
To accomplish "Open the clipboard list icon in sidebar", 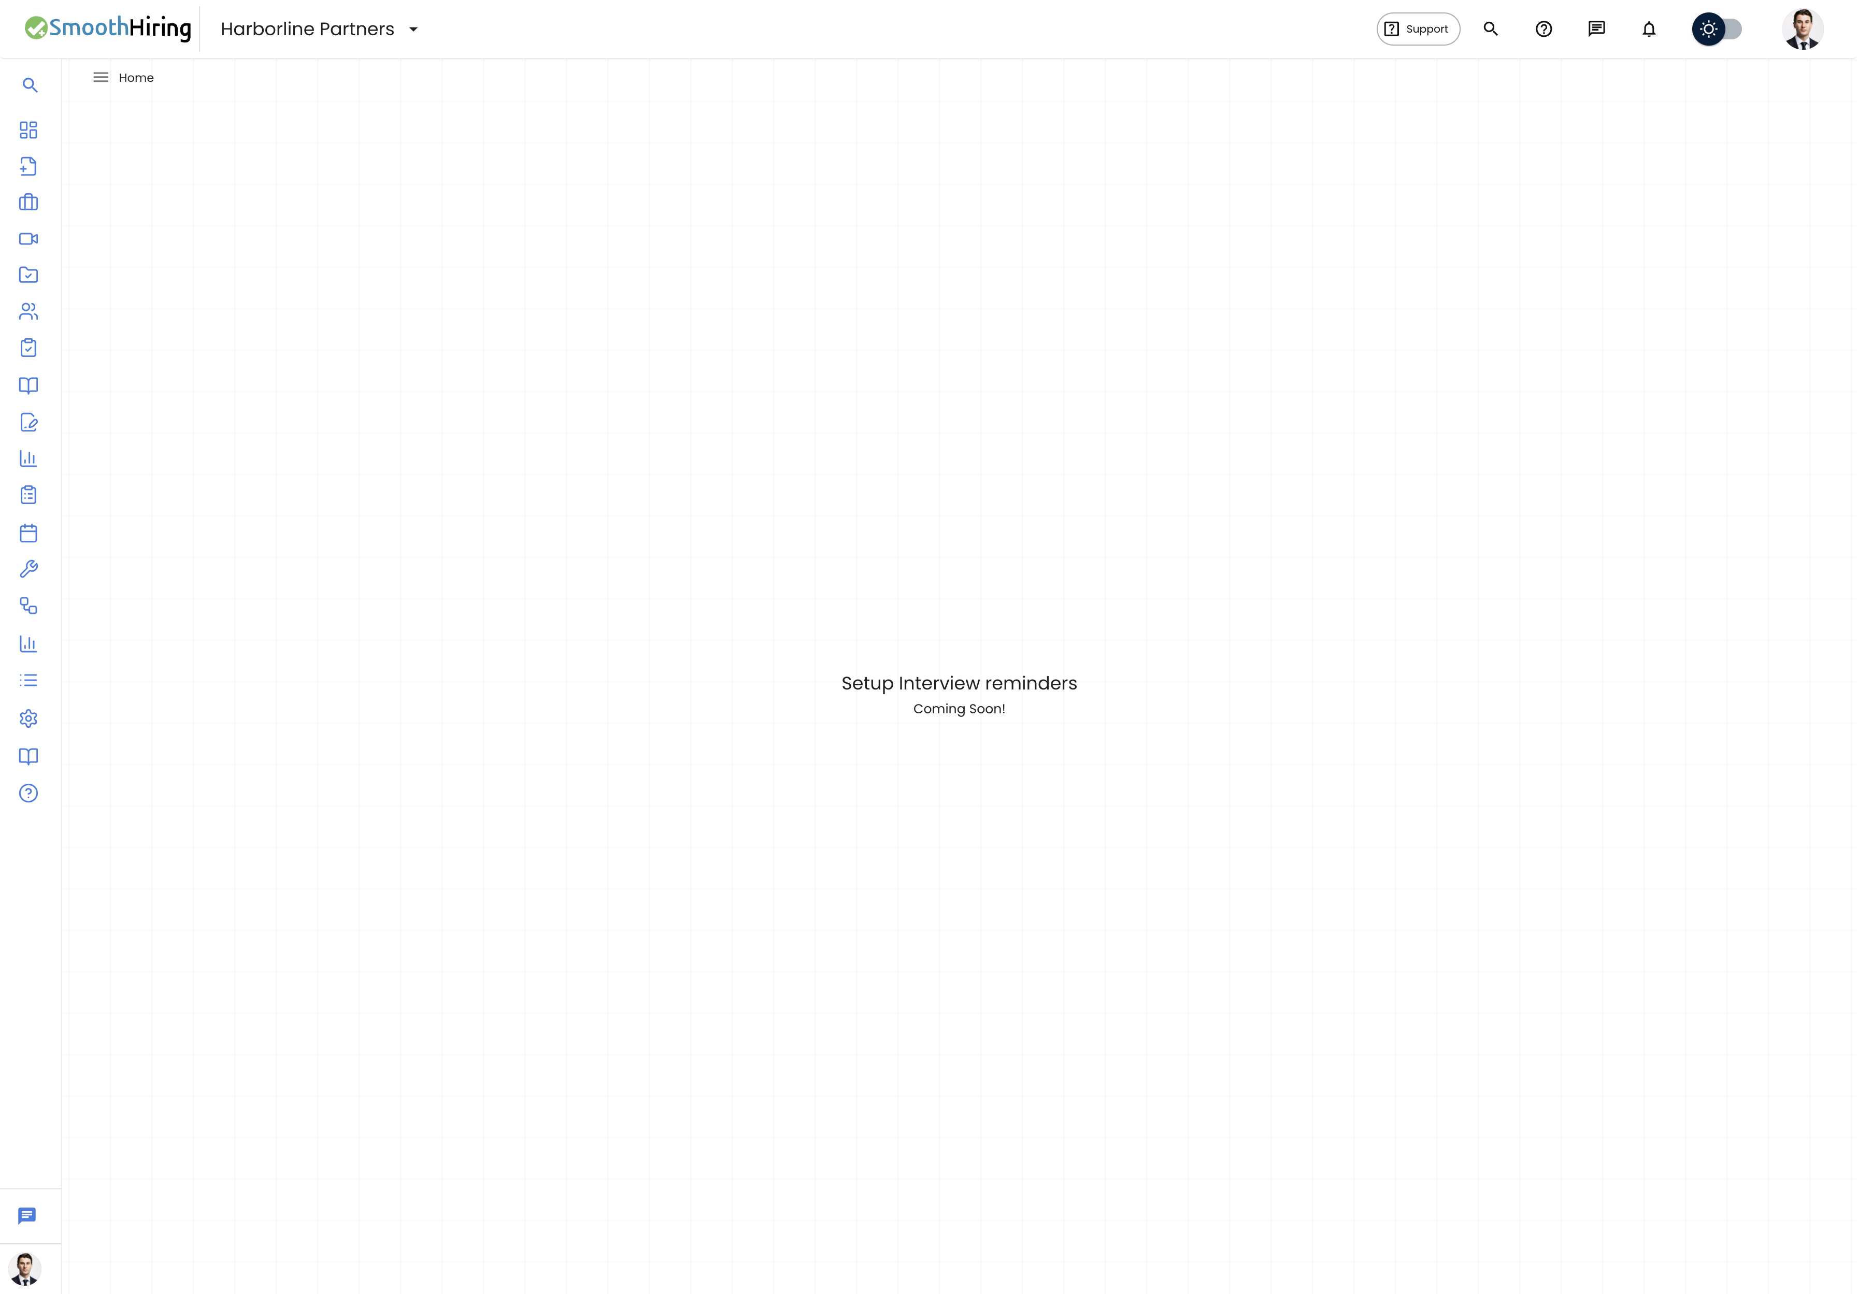I will point(28,495).
